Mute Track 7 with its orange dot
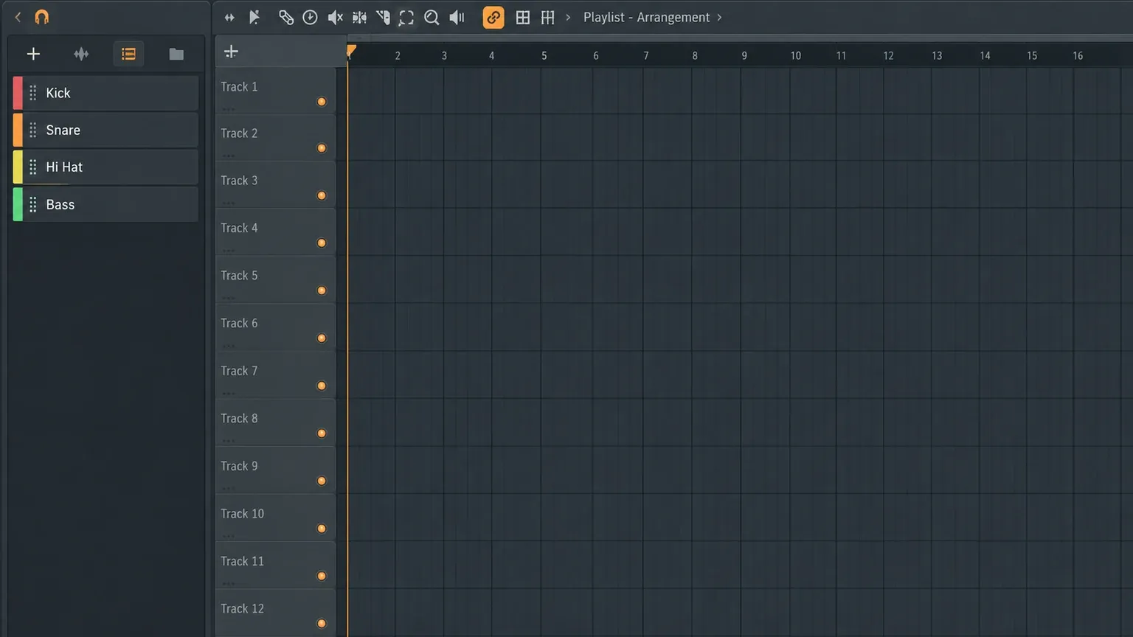Screen dimensions: 1133x637 pyautogui.click(x=322, y=386)
